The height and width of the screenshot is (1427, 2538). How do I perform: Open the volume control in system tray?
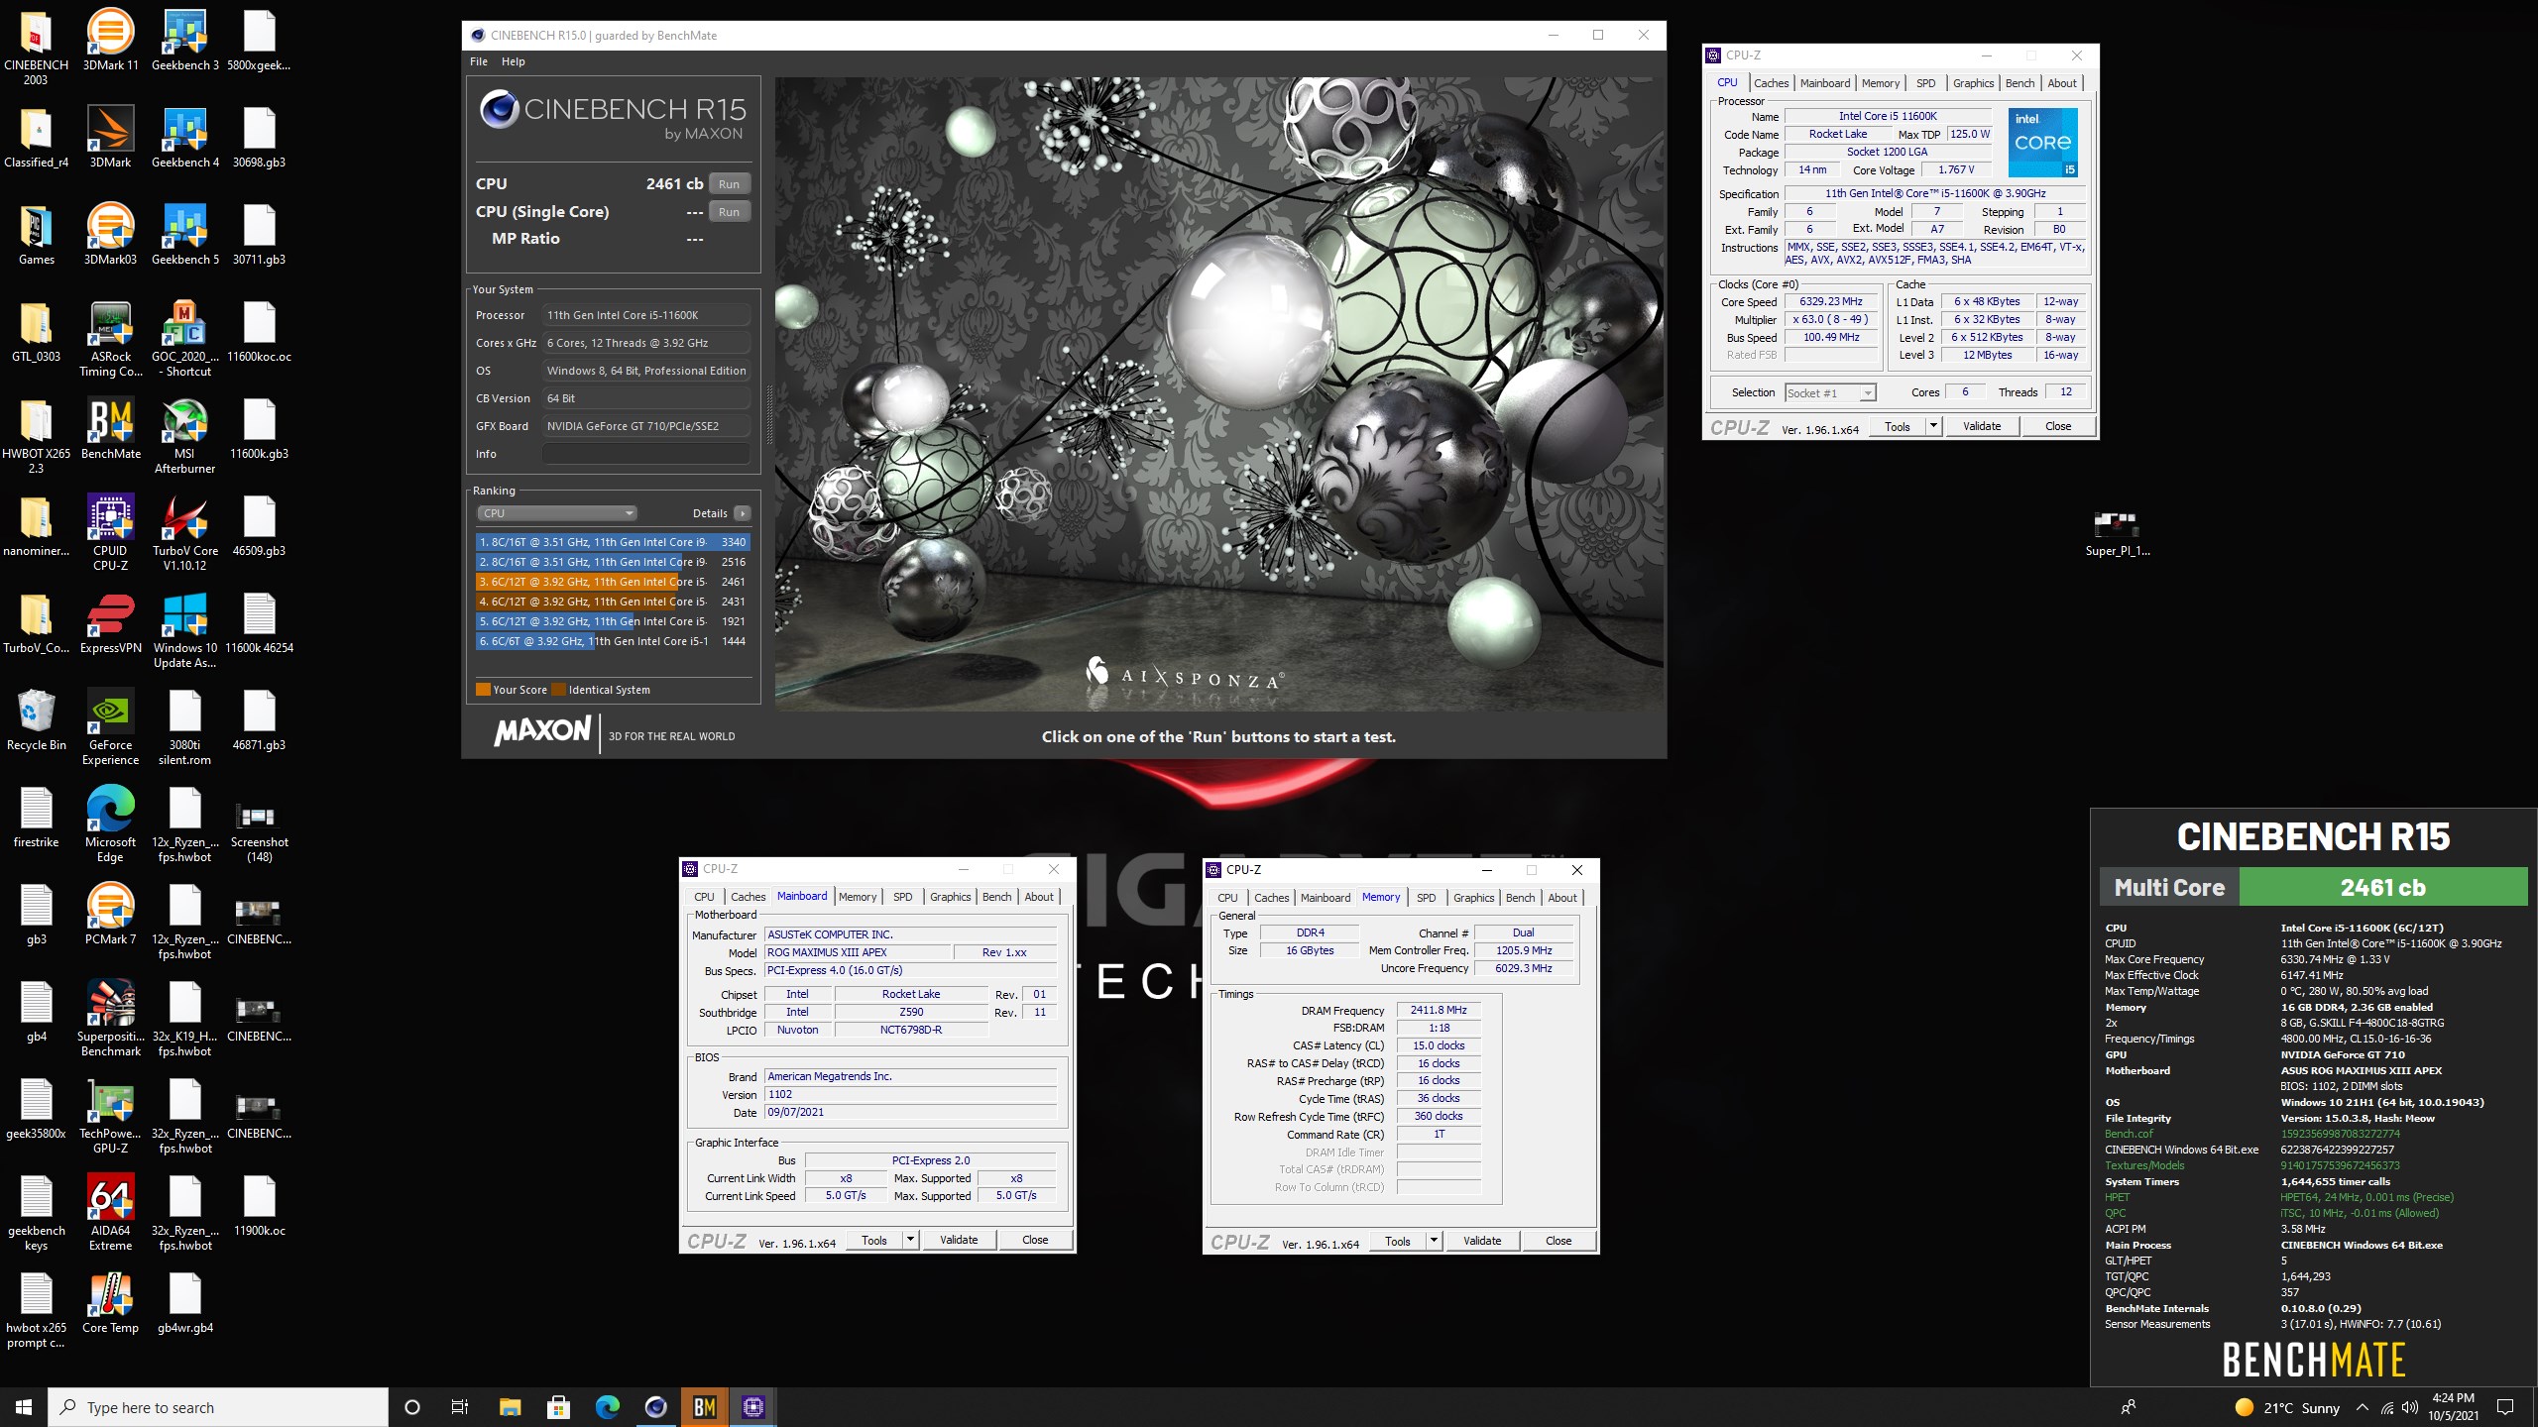[2410, 1407]
